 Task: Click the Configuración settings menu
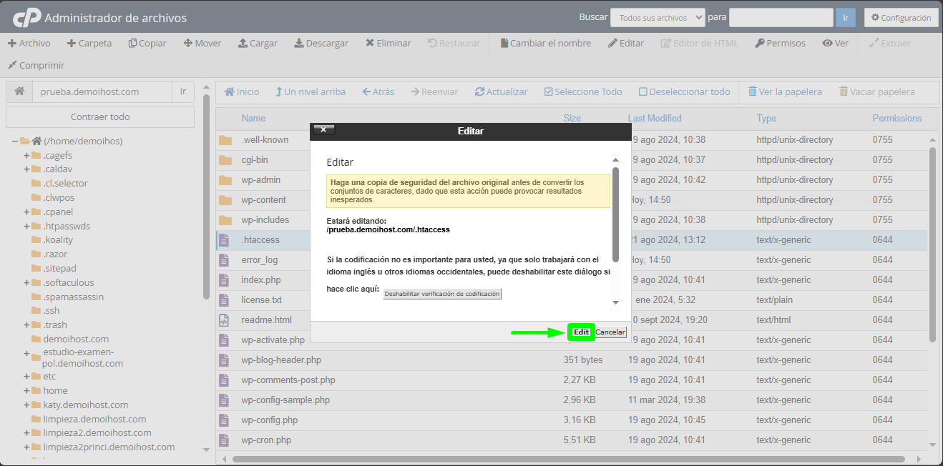click(901, 17)
